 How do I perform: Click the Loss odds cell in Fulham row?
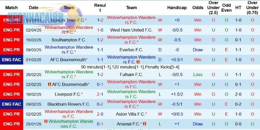pos(198,74)
